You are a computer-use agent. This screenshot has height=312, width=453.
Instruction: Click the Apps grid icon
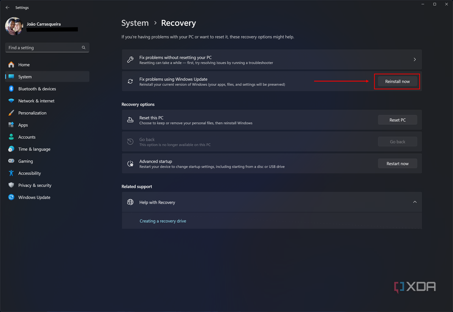[12, 125]
